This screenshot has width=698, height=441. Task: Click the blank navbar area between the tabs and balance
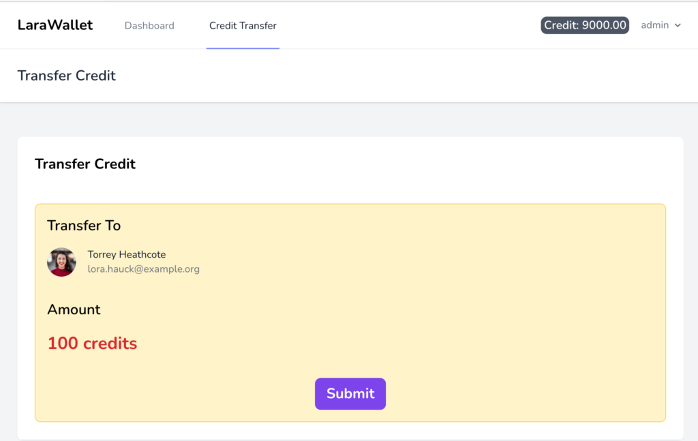pos(409,25)
